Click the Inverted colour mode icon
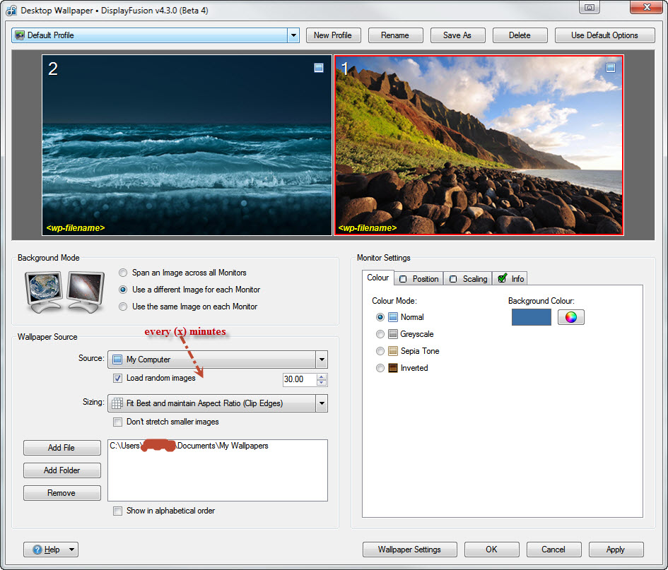Image resolution: width=668 pixels, height=570 pixels. pyautogui.click(x=393, y=368)
